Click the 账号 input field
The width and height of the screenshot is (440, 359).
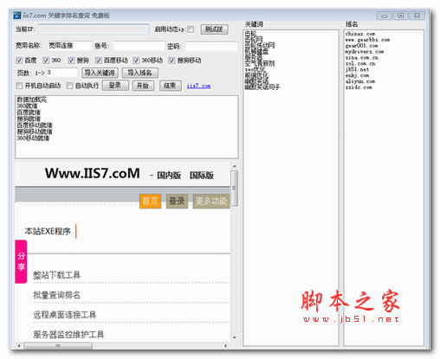point(139,46)
